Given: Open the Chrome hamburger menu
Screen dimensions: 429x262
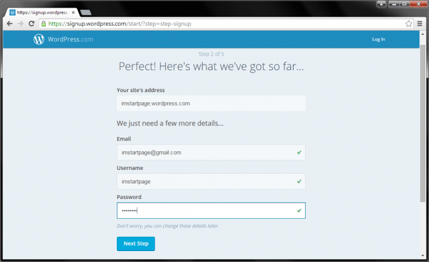Looking at the screenshot, I should tap(420, 24).
